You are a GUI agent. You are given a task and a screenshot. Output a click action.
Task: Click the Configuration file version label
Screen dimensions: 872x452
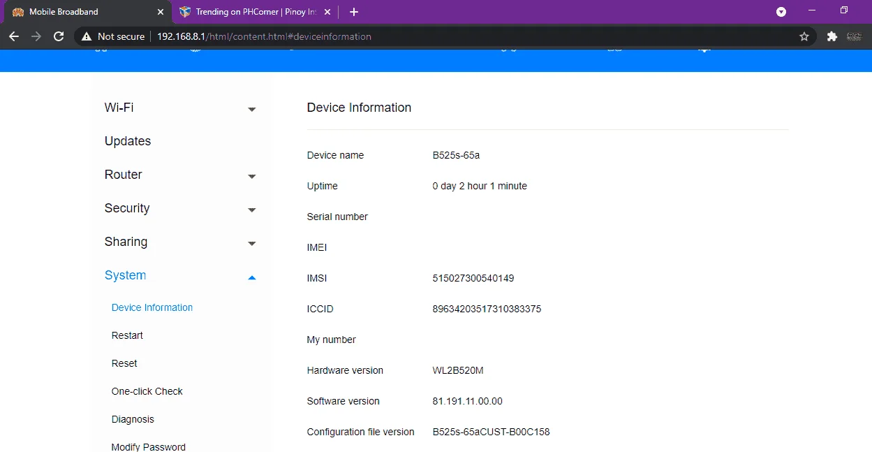pyautogui.click(x=361, y=432)
